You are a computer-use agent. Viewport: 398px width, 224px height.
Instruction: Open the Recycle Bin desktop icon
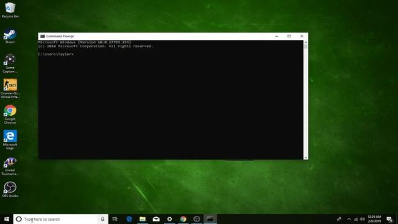10,10
